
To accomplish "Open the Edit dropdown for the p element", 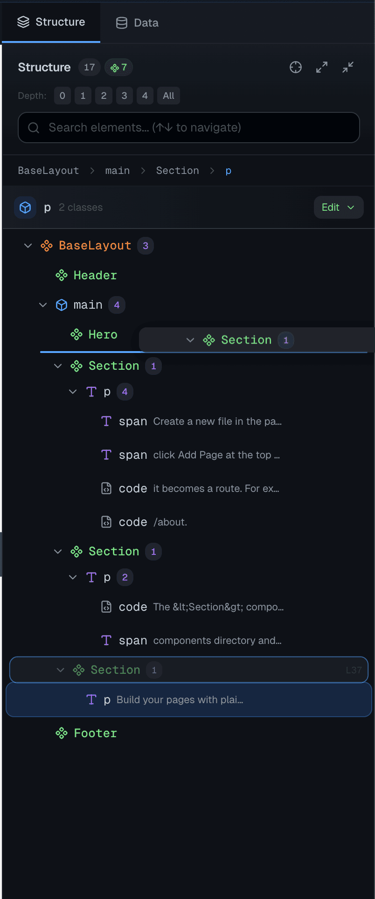I will point(339,207).
